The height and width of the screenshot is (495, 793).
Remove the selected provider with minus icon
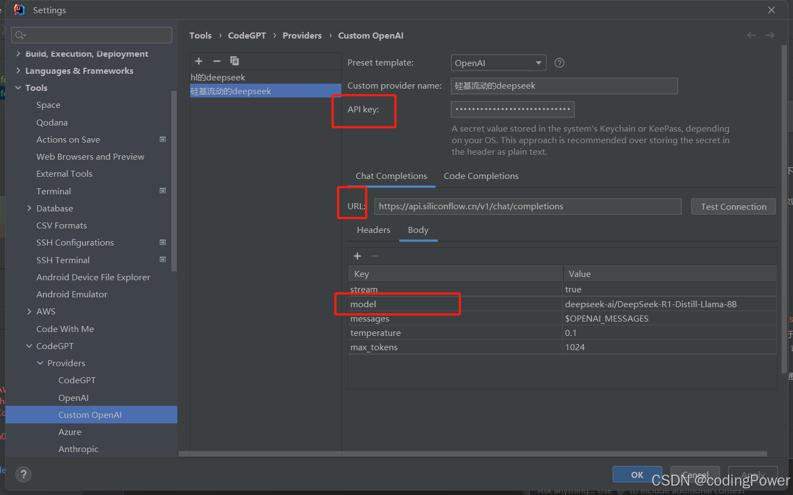pos(217,61)
